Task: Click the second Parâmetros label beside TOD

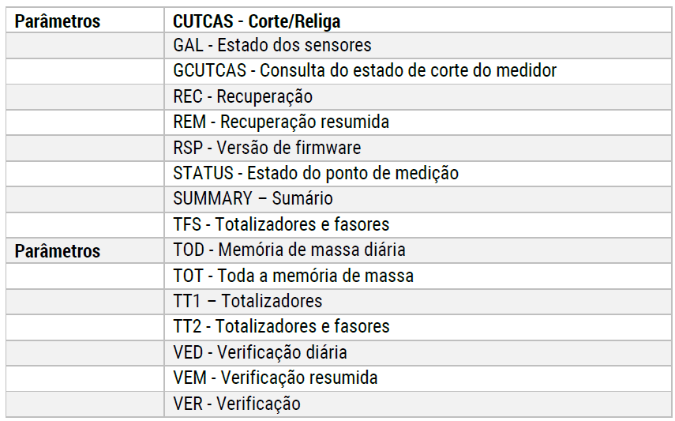Action: tap(58, 251)
